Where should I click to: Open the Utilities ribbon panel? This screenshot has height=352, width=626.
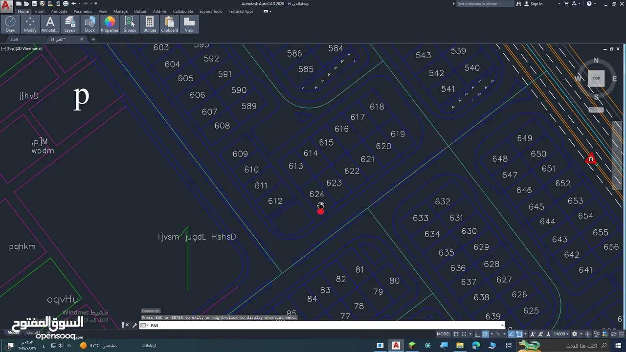click(150, 24)
